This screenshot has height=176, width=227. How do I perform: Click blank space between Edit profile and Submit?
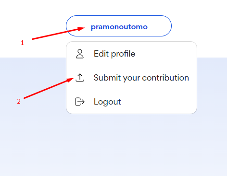(131, 66)
